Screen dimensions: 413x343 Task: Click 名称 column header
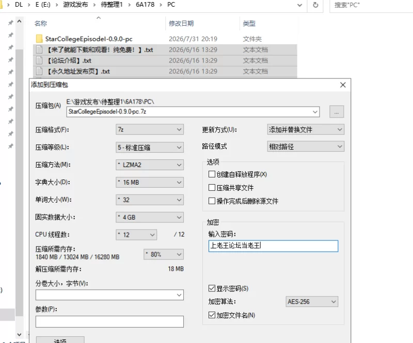pos(41,23)
